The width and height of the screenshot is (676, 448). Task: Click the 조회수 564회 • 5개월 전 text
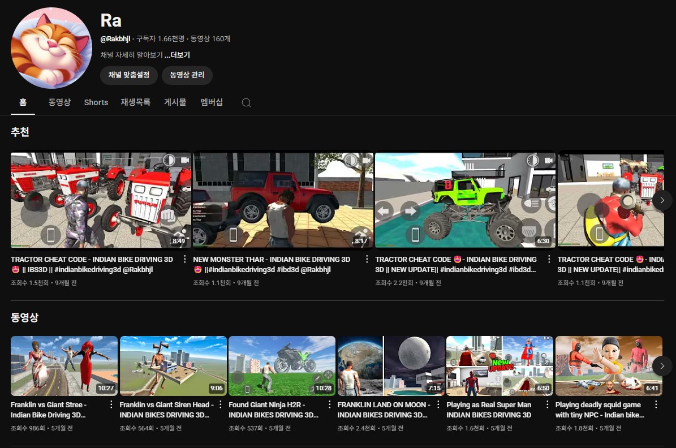point(150,428)
